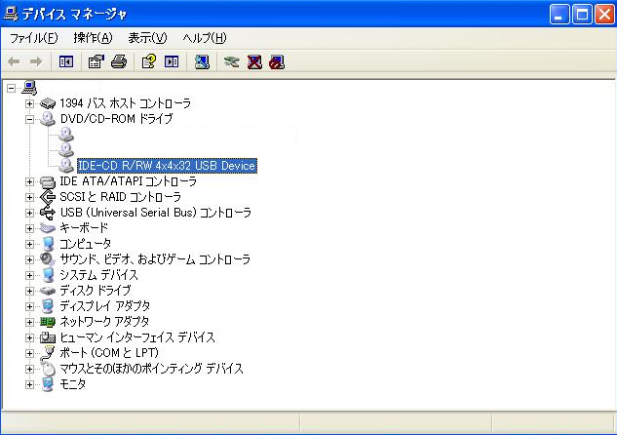
Task: Expand the ネットワーク アダプタ node
Action: pyautogui.click(x=29, y=322)
